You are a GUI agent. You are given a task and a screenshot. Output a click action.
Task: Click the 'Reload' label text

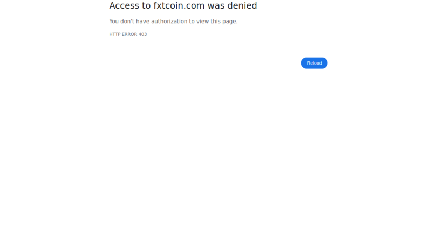pos(315,63)
